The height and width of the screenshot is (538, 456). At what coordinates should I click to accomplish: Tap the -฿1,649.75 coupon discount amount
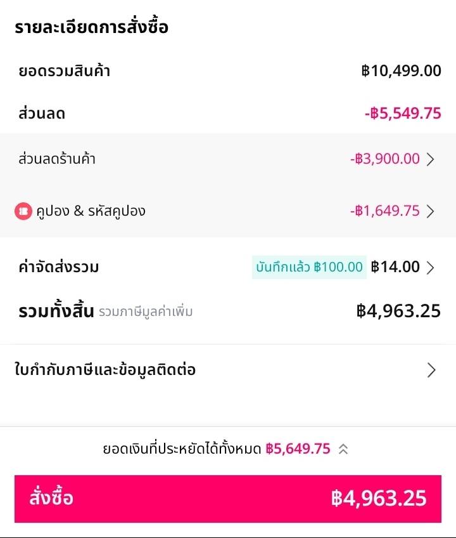coord(385,211)
